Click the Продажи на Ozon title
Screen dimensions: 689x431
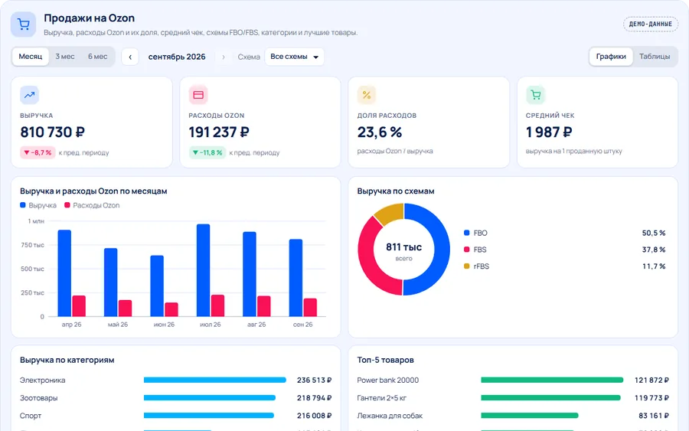(90, 18)
